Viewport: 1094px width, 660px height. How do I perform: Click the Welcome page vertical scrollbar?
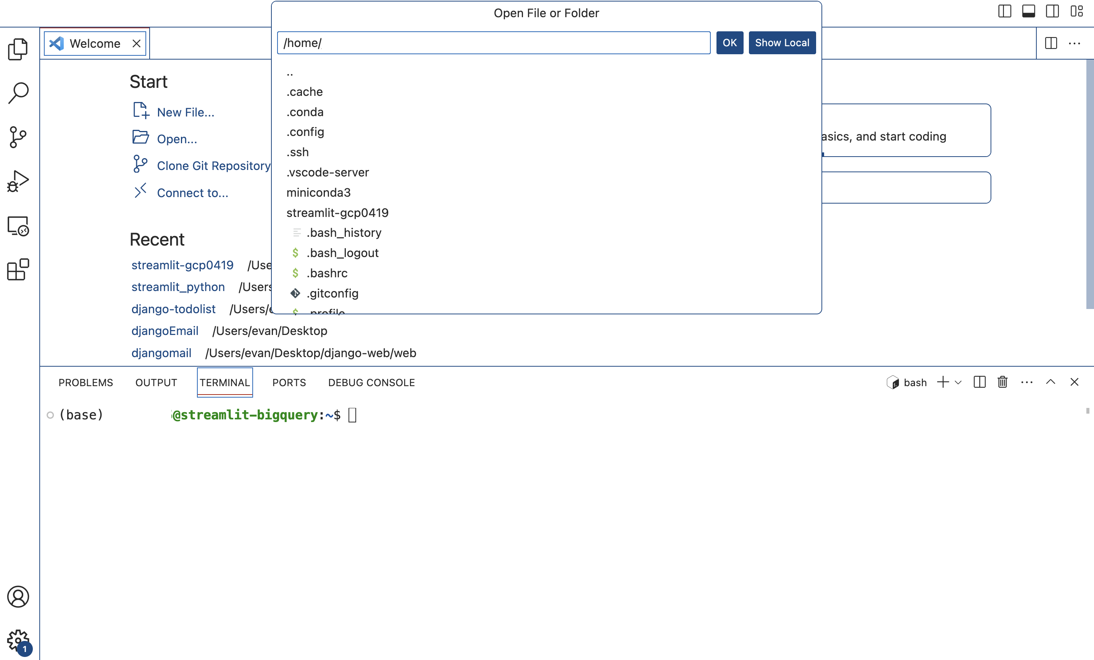pos(1089,184)
